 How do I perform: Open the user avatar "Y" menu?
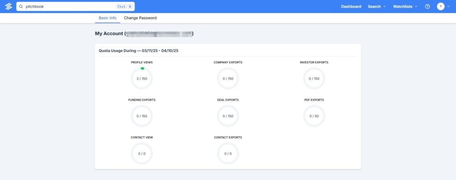pos(440,7)
